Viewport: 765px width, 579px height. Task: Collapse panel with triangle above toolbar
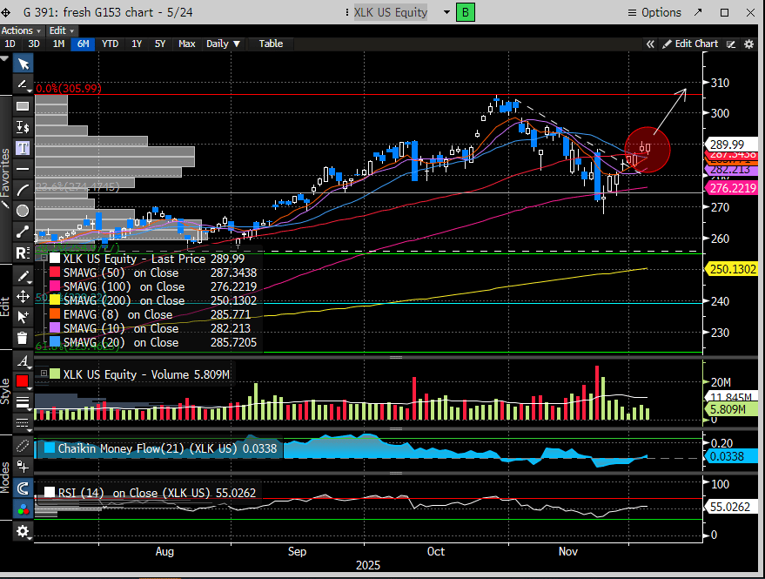pos(4,59)
